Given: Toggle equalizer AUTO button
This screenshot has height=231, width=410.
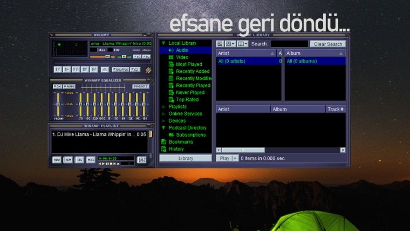Looking at the screenshot, I should (x=69, y=86).
